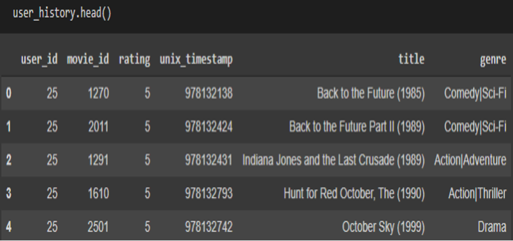Click the genre column header

(493, 60)
